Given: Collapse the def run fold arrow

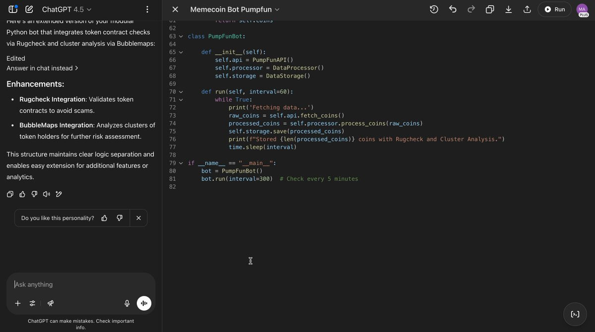Looking at the screenshot, I should 181,92.
